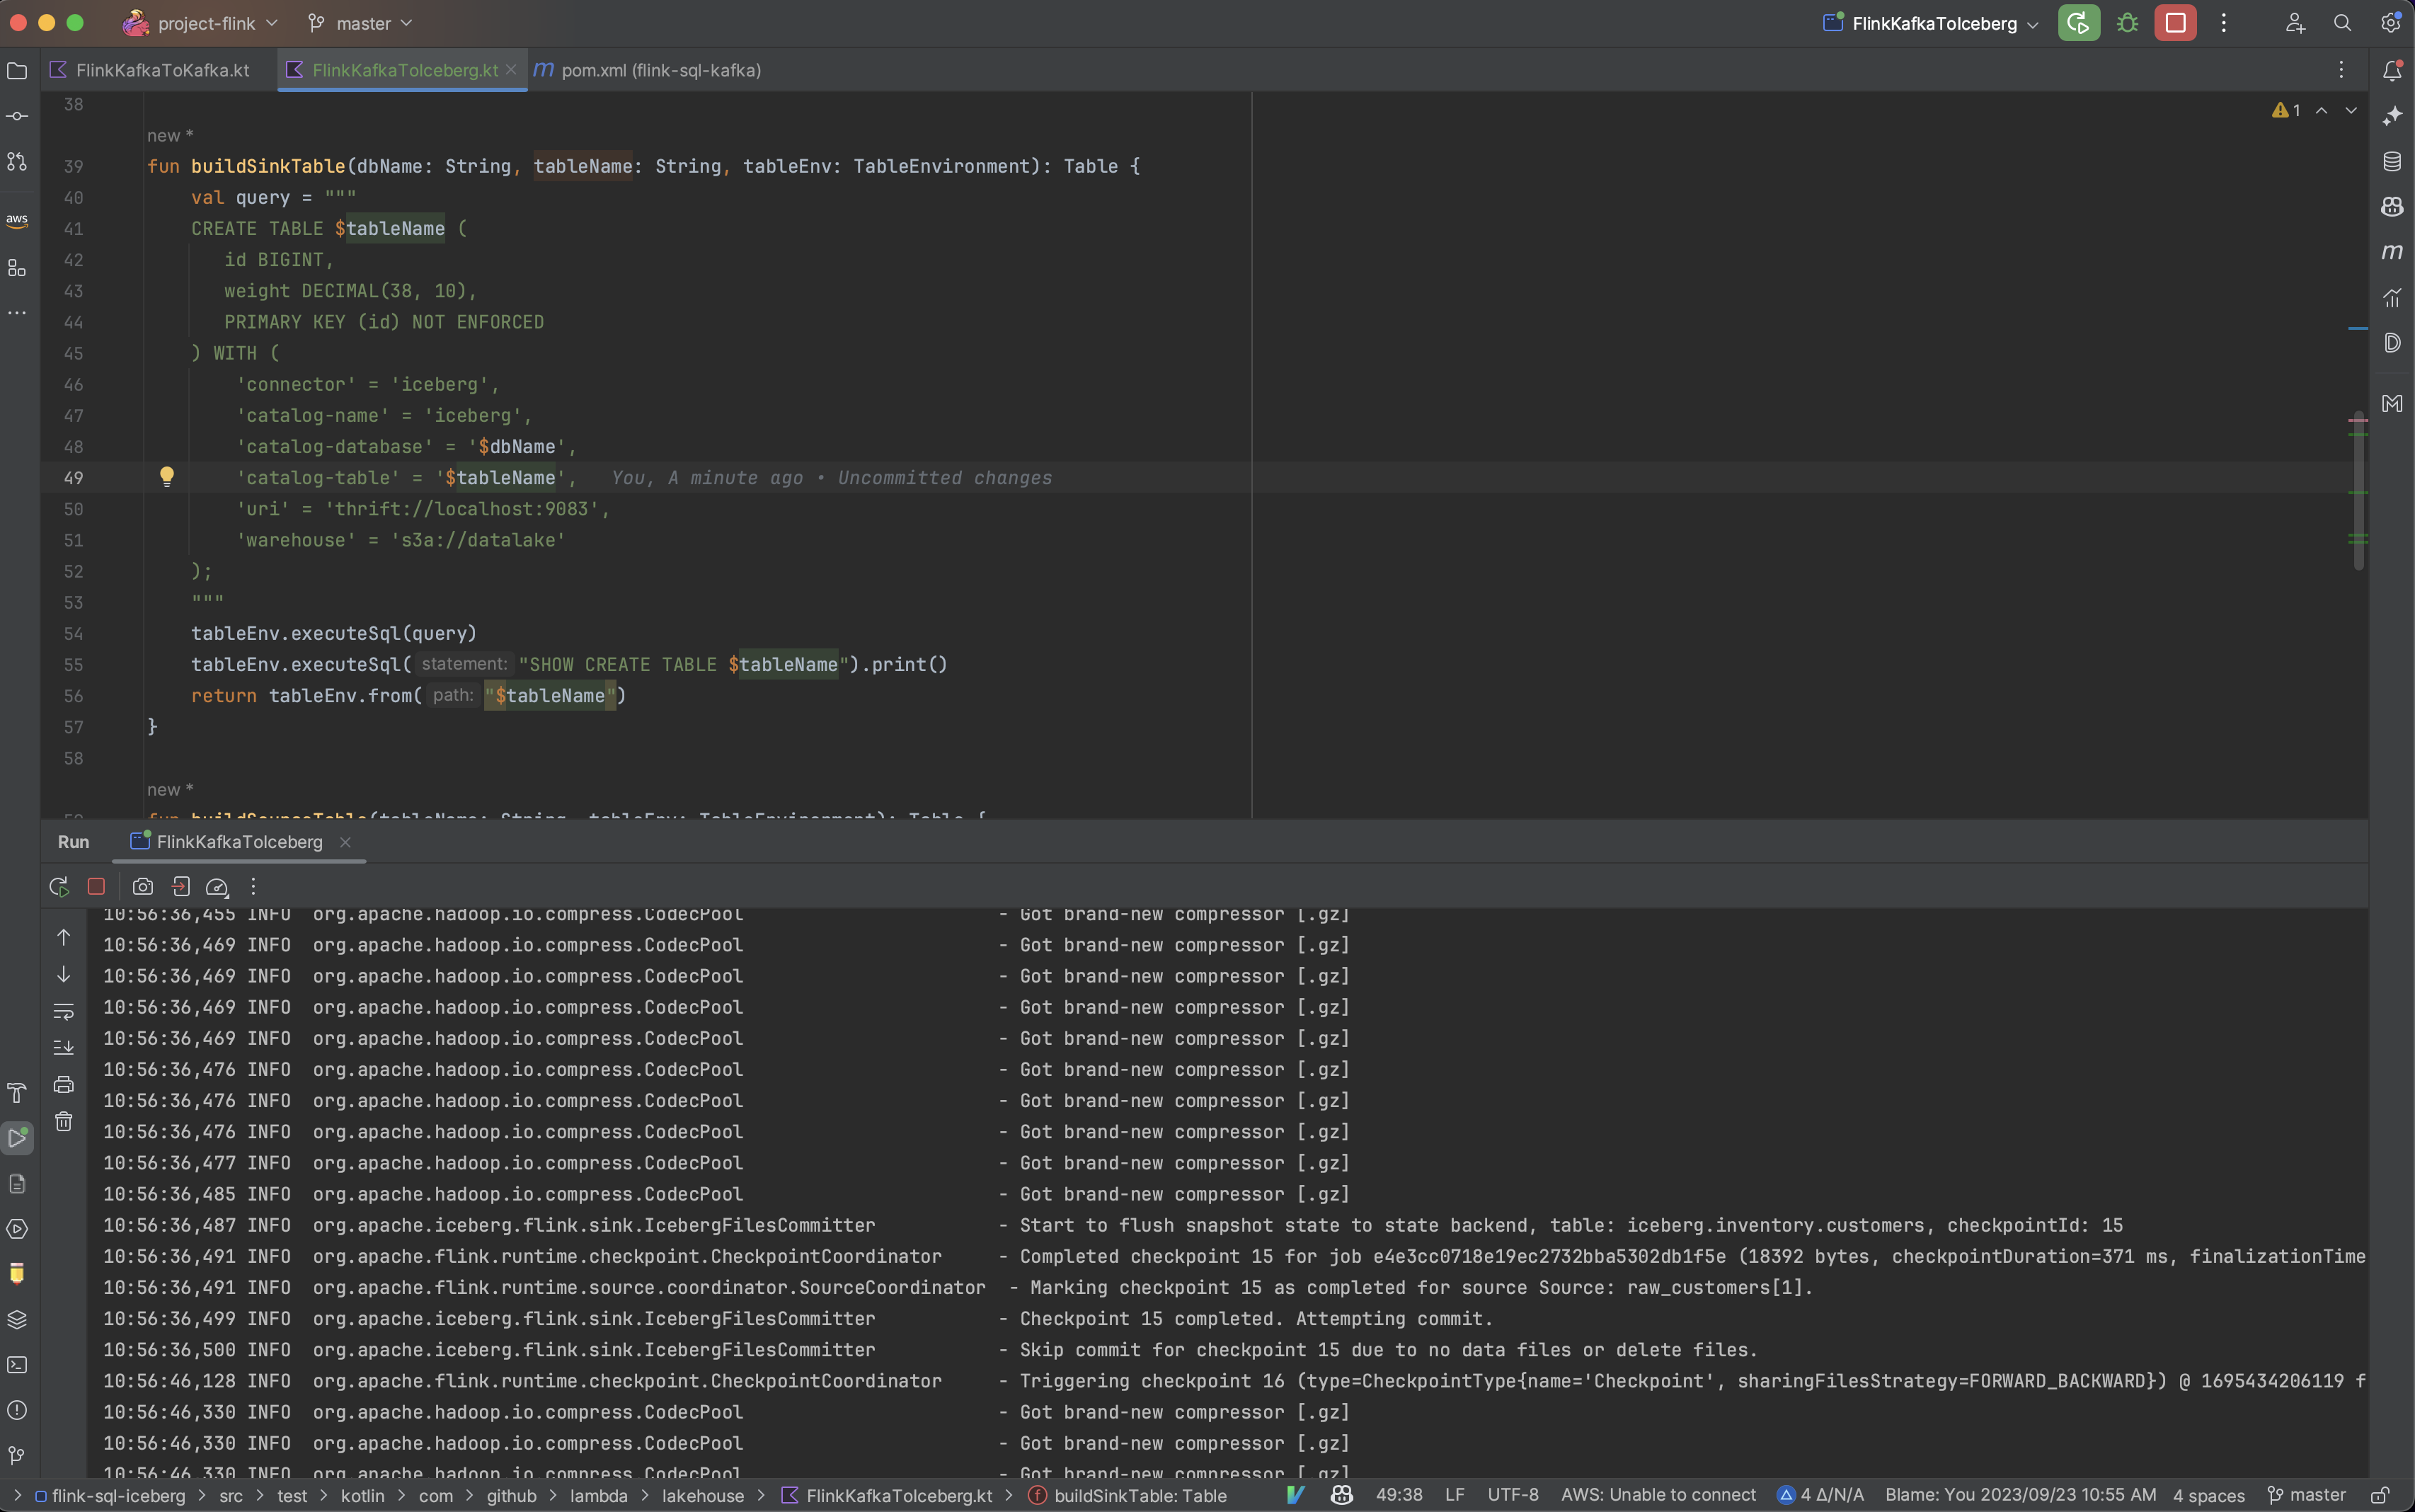Toggle the read-only lock icon in status bar
Viewport: 2415px width, 1512px height.
coord(2380,1495)
